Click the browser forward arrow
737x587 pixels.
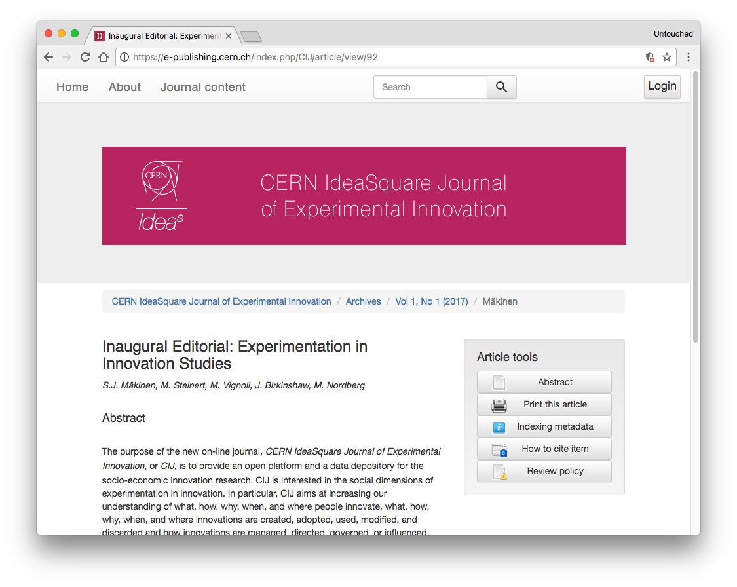[x=67, y=57]
